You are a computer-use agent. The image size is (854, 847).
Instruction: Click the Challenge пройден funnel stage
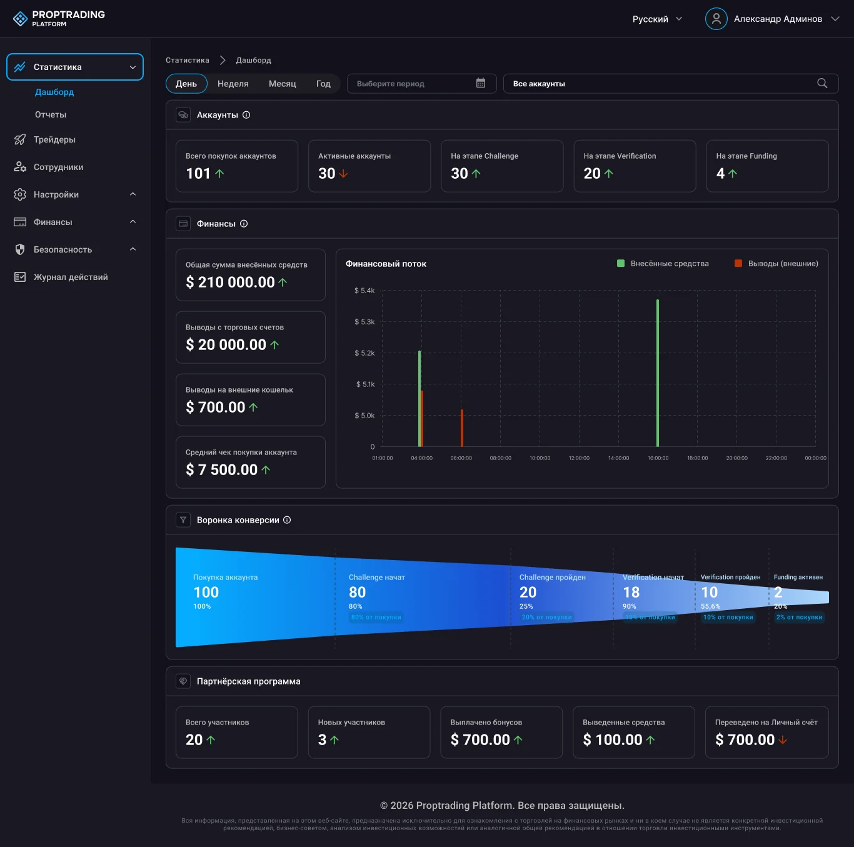562,597
